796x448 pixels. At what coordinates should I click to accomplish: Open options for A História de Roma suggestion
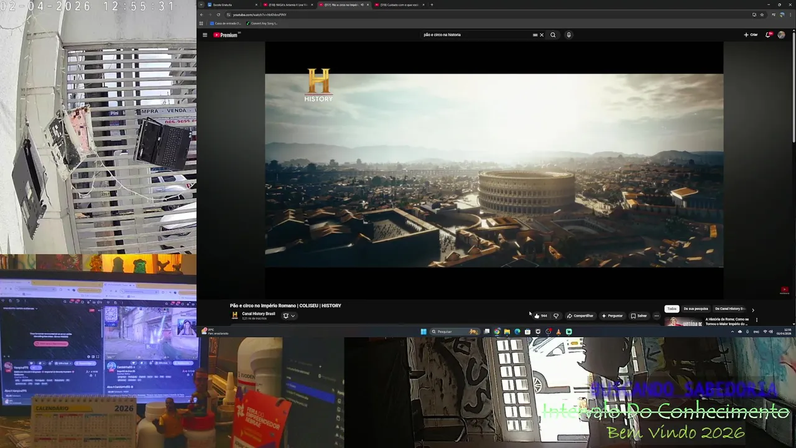(x=756, y=320)
